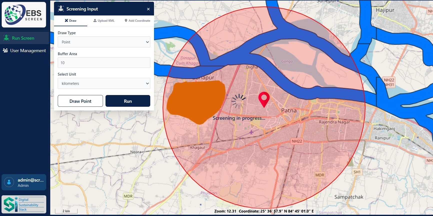Click the Screening Input header icon
Viewport: 433px width, 216px height.
pos(61,9)
